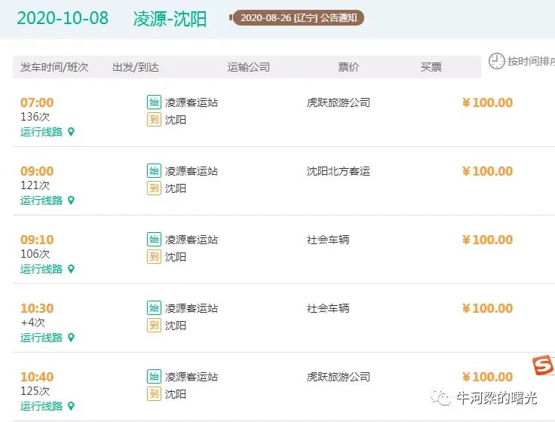Image resolution: width=555 pixels, height=422 pixels.
Task: Click map pin icon on the 09:10 row
Action: pyautogui.click(x=71, y=269)
